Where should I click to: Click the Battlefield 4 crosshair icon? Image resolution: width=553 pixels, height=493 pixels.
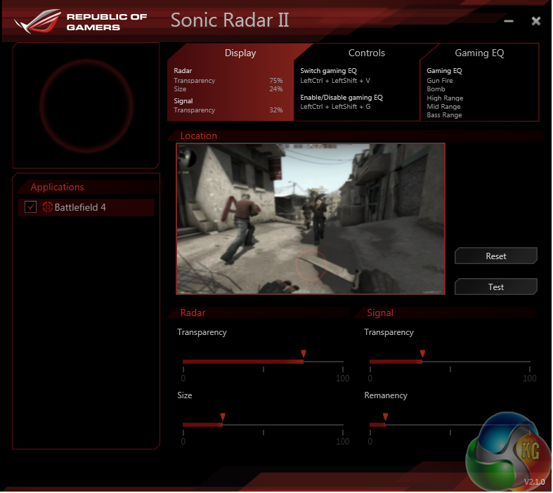48,207
